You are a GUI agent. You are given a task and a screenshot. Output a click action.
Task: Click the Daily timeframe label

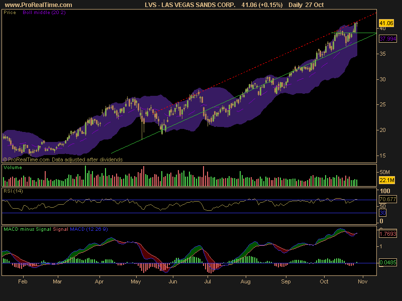(296, 5)
